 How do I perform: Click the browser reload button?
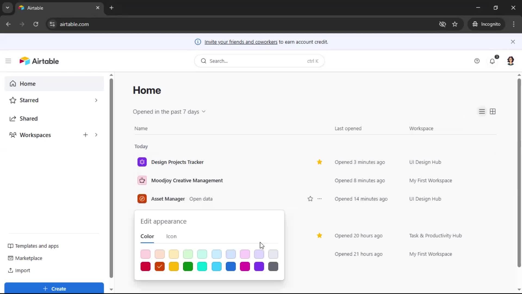coord(36,24)
